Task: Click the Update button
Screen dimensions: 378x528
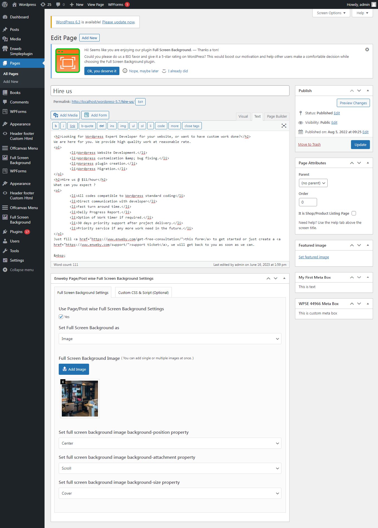Action: coord(360,145)
